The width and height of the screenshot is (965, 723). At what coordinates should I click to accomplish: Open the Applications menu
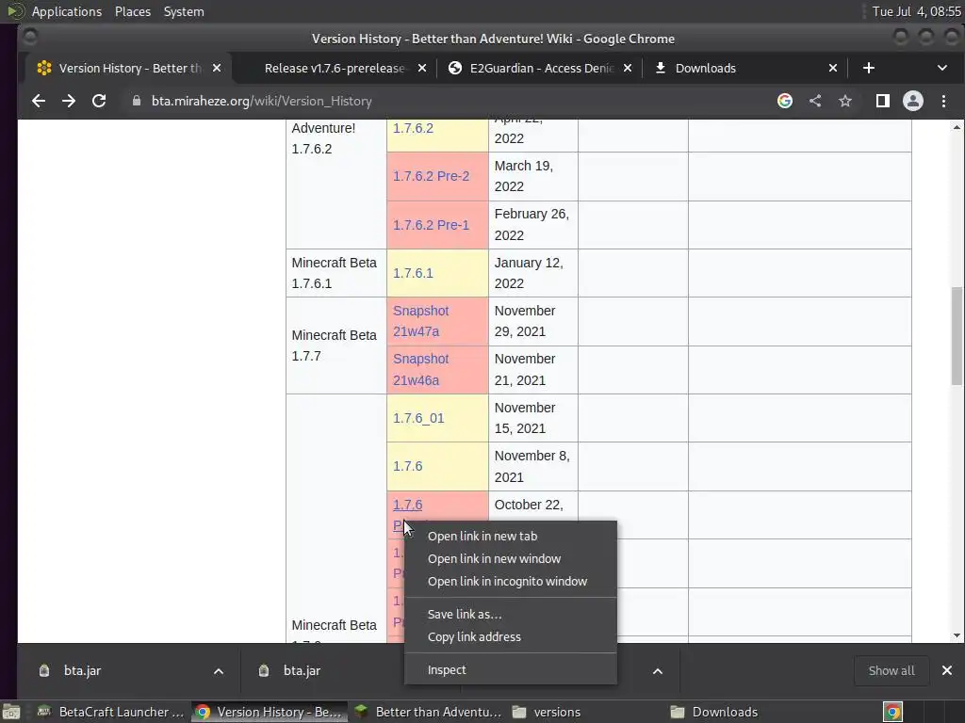click(67, 11)
